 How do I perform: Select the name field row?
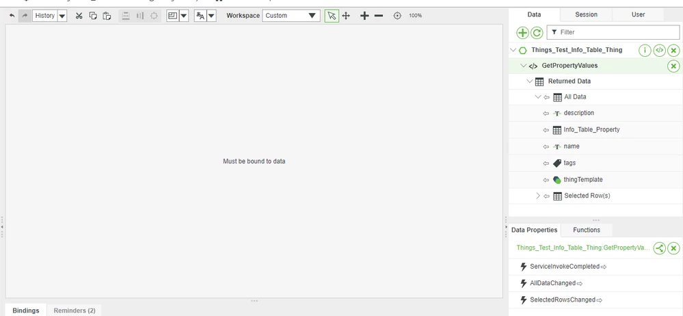coord(595,146)
